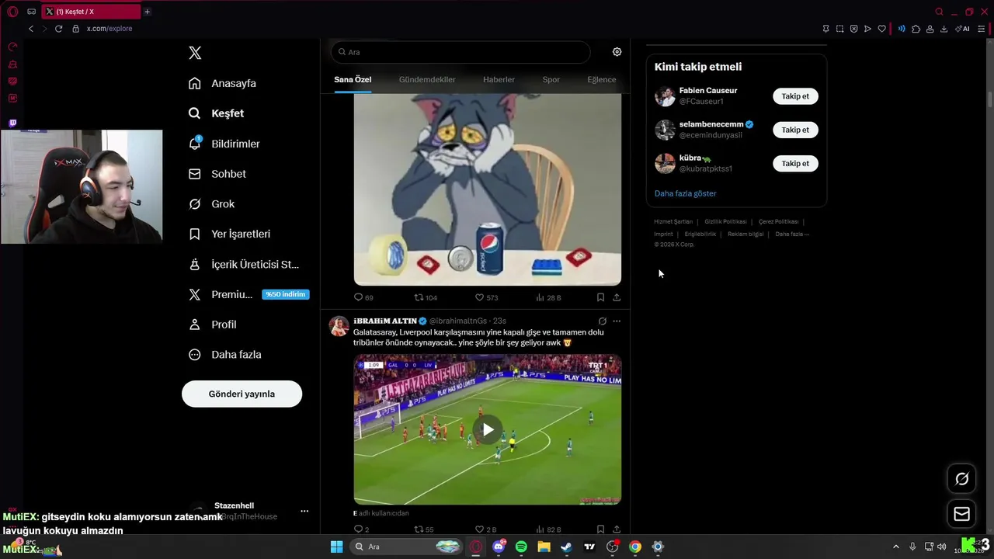Viewport: 994px width, 559px height.
Task: Open more options on İbrahim Altın post
Action: (617, 321)
